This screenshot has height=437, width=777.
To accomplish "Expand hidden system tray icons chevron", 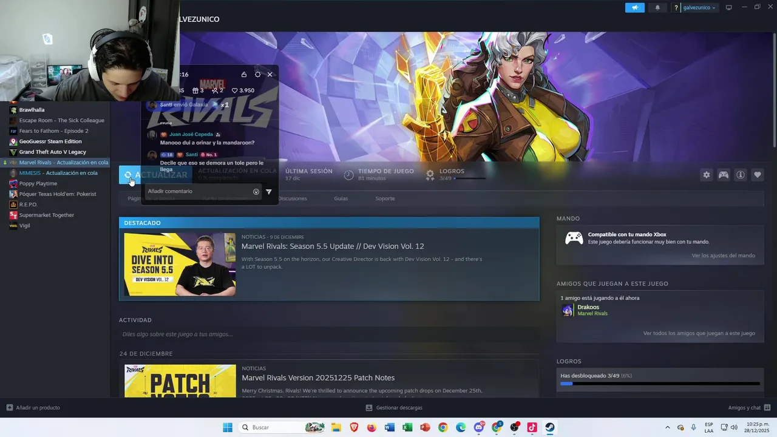I will point(668,427).
